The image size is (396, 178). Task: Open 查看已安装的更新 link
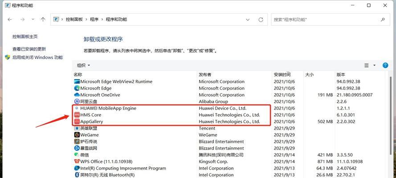coord(29,49)
